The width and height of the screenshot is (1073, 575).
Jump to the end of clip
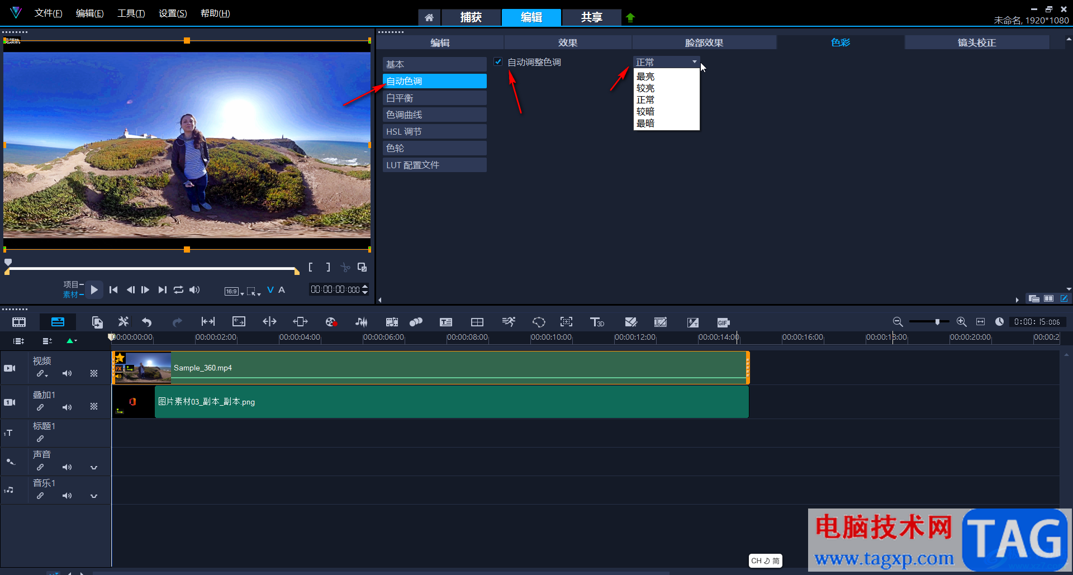(x=162, y=289)
